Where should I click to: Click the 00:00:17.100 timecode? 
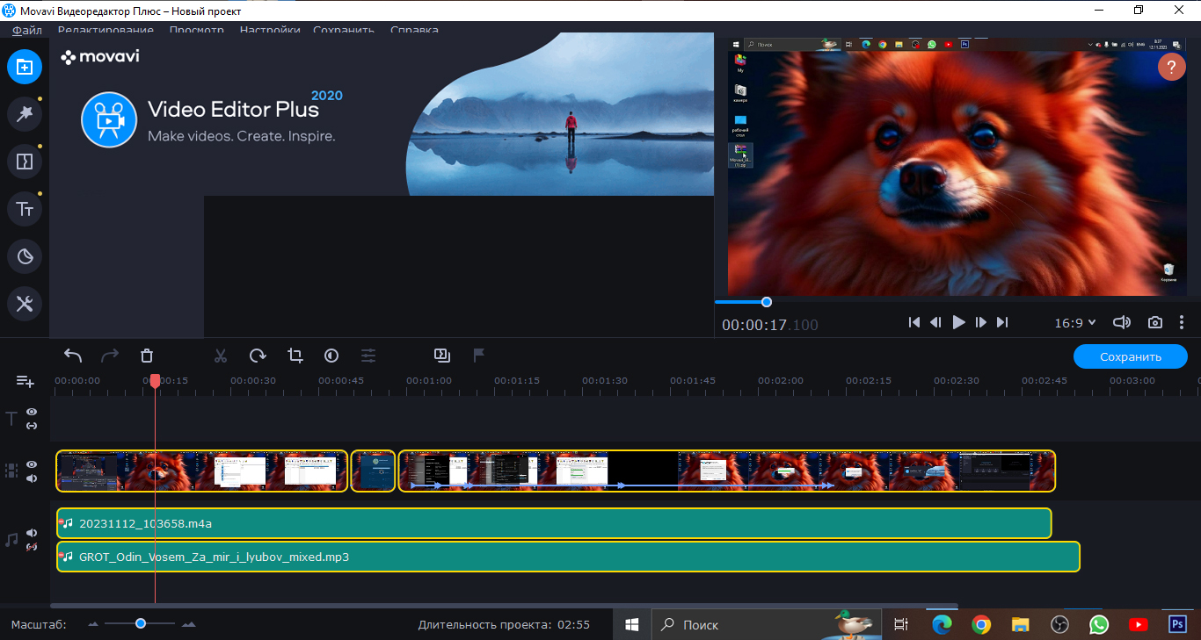[x=770, y=325]
